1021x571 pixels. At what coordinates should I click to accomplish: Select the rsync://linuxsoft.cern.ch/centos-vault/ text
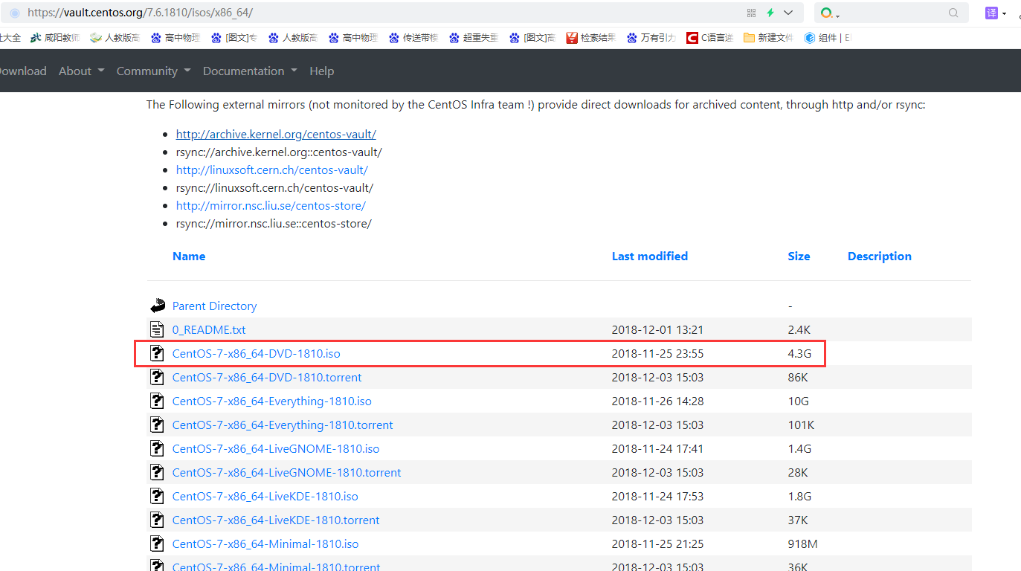pos(274,188)
